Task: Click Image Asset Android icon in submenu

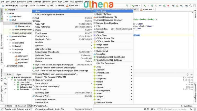Action: (x=94, y=44)
